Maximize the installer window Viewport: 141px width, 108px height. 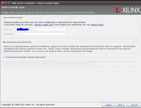(9, 3)
